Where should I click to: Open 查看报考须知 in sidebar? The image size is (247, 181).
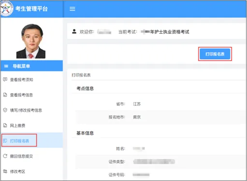22,80
